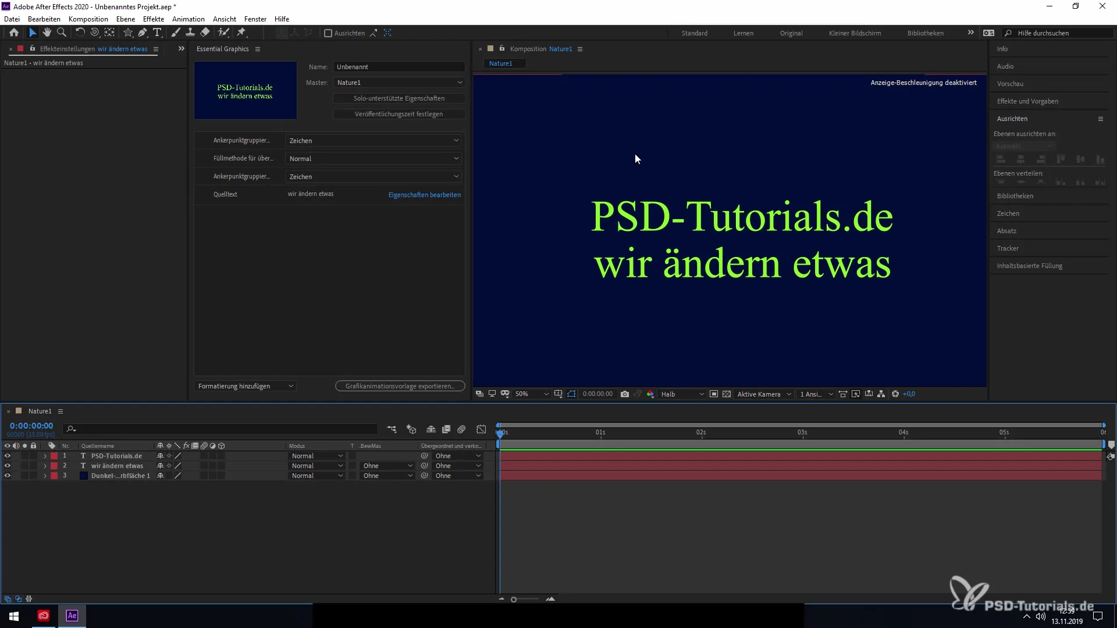Screen dimensions: 1117x628
Task: Toggle mask and shape path visibility
Action: (x=571, y=394)
